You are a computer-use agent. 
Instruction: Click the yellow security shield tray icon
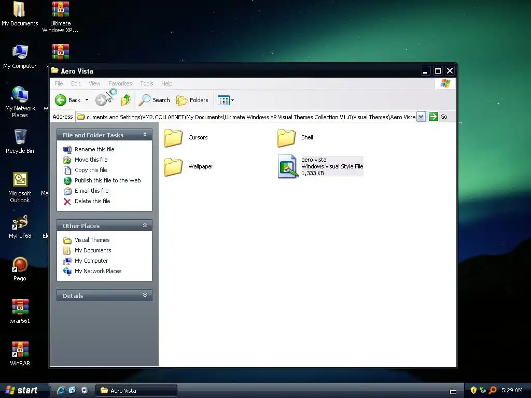coord(473,390)
